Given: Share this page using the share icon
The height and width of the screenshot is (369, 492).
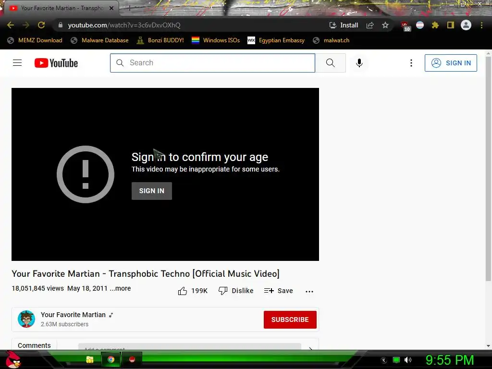Looking at the screenshot, I should tap(370, 25).
